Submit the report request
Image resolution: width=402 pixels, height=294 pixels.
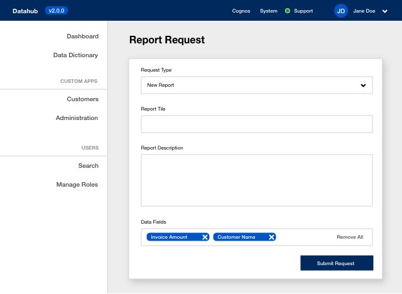337,263
